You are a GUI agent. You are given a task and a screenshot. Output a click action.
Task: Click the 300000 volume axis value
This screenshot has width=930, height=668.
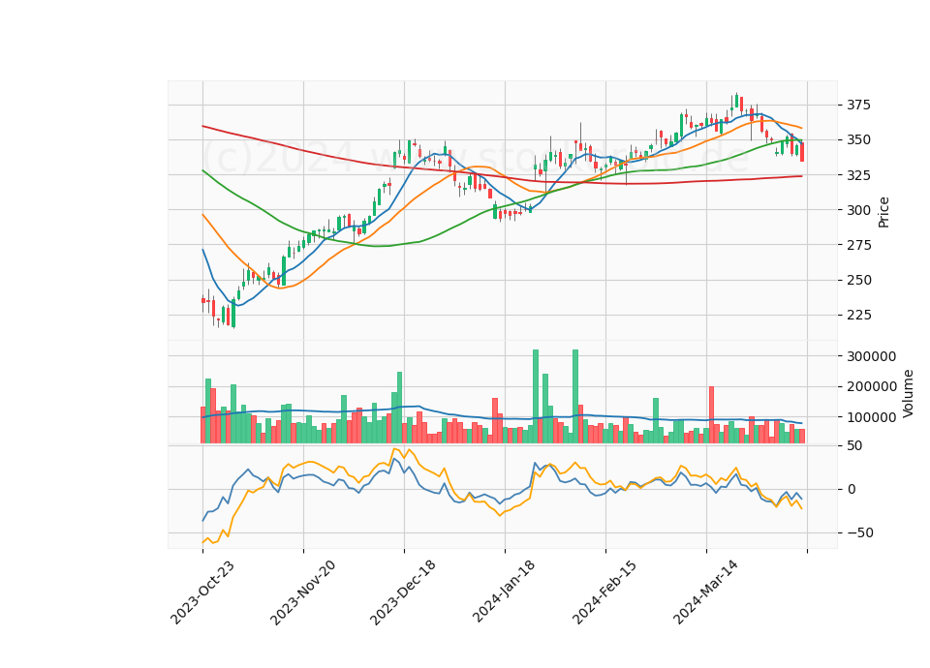872,357
